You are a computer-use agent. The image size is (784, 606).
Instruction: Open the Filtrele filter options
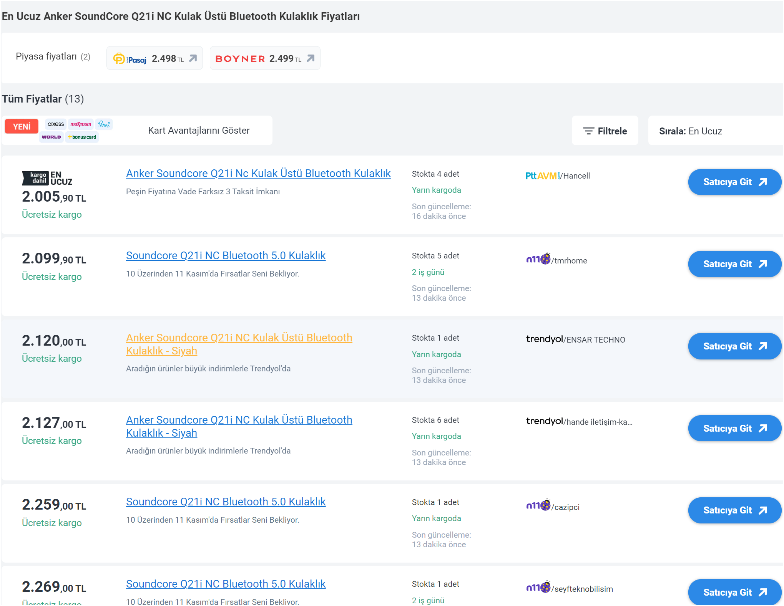point(605,131)
